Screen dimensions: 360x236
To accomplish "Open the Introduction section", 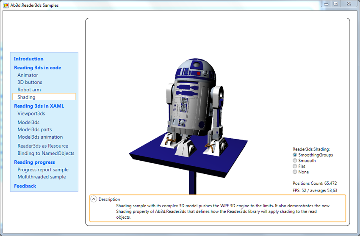I will (x=28, y=59).
